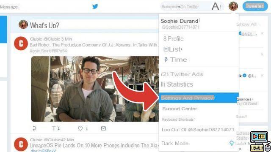Open Clubic avatar on LineageOS tweet

[21, 144]
